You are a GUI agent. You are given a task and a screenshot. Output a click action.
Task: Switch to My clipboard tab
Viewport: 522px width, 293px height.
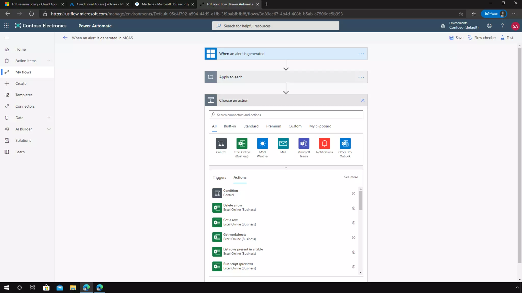click(320, 126)
